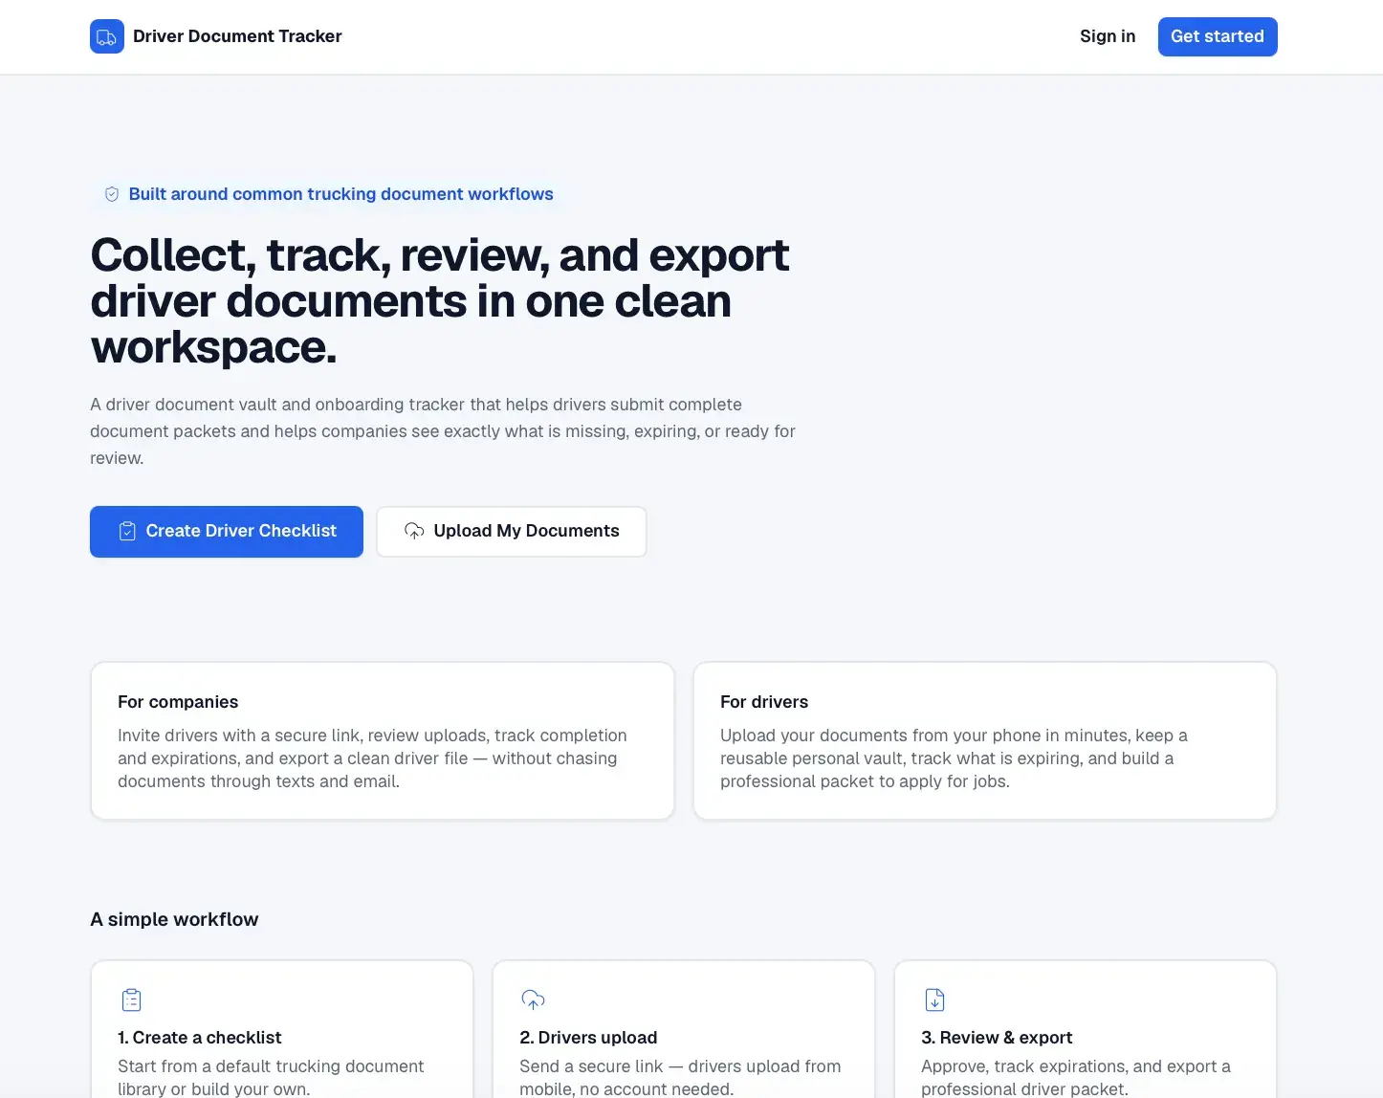Image resolution: width=1383 pixels, height=1098 pixels.
Task: Open the Driver Document Tracker home link
Action: tap(216, 36)
